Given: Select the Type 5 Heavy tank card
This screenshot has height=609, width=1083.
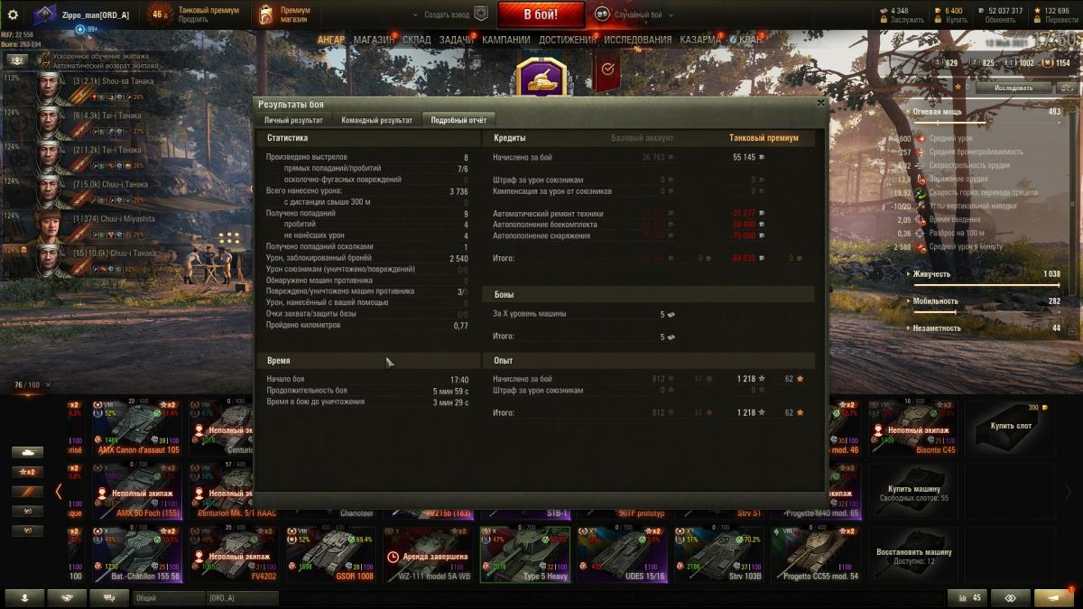Looking at the screenshot, I should tap(525, 555).
